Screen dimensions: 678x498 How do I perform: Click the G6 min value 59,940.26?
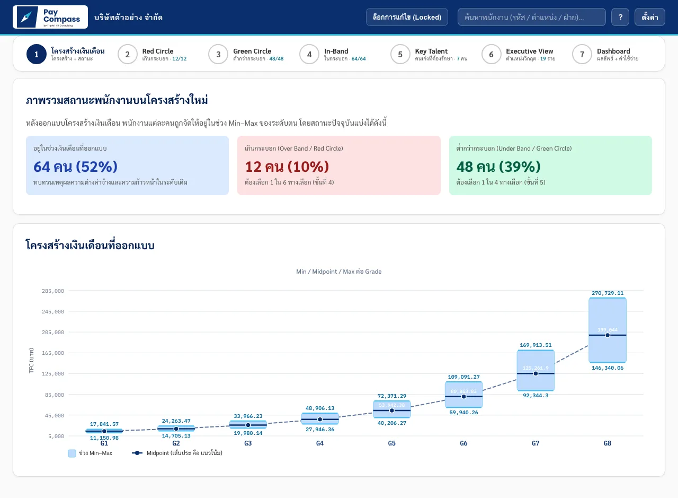tap(463, 413)
